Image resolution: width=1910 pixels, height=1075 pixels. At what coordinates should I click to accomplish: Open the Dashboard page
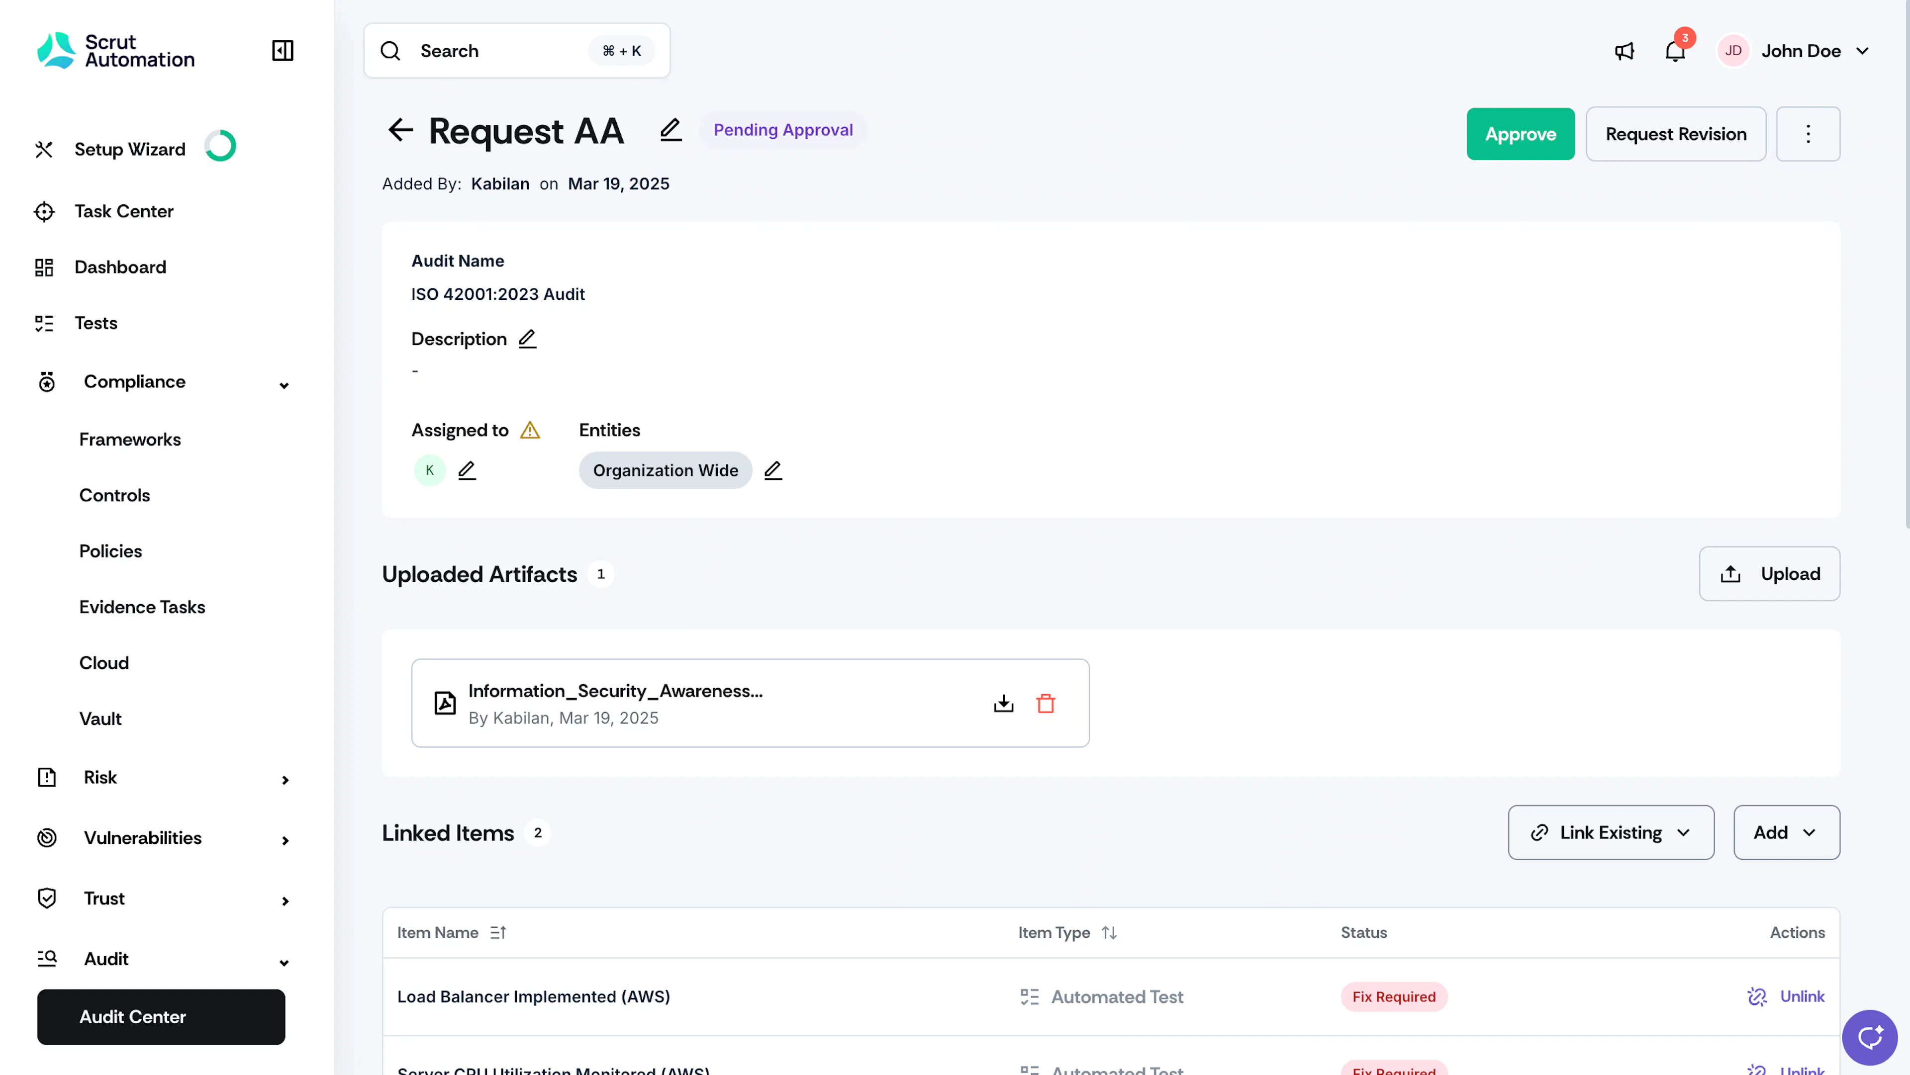120,267
